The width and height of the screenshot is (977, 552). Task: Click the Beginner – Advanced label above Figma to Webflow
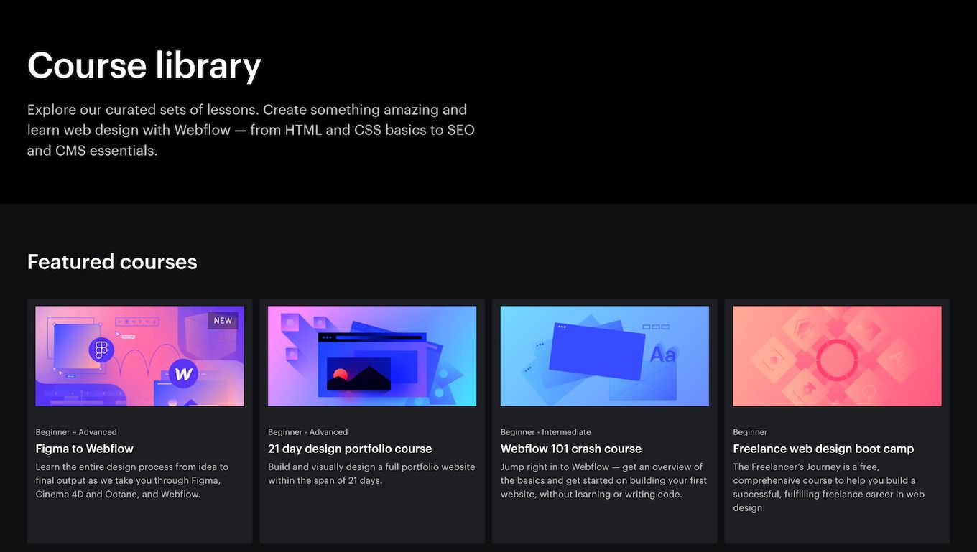(76, 432)
